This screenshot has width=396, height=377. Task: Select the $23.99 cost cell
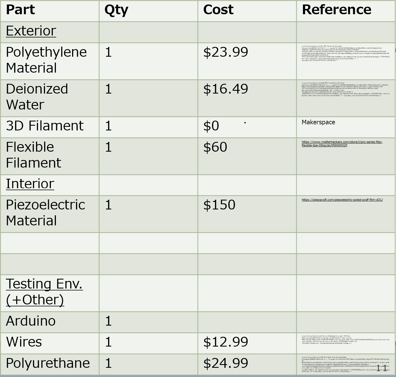247,61
